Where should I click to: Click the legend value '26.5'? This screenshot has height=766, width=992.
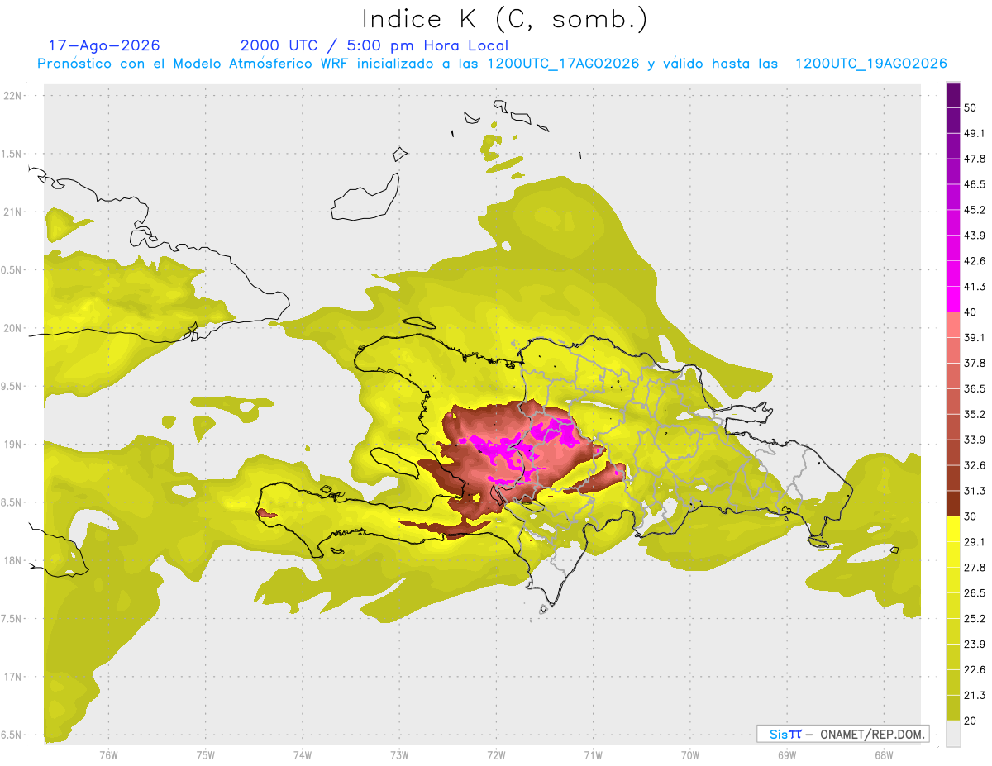click(x=975, y=593)
